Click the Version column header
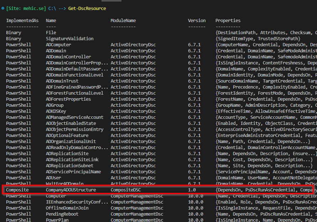 click(x=197, y=21)
